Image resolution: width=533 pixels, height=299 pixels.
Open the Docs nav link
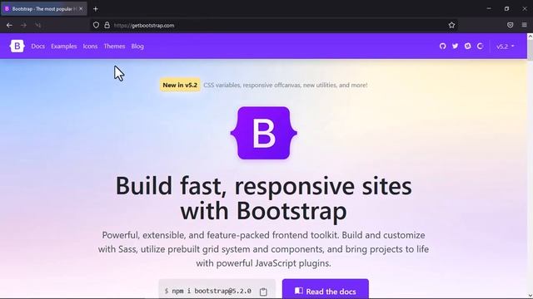(x=38, y=47)
